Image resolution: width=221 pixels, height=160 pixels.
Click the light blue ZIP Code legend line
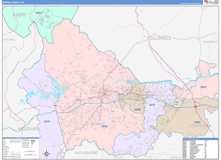15,143
